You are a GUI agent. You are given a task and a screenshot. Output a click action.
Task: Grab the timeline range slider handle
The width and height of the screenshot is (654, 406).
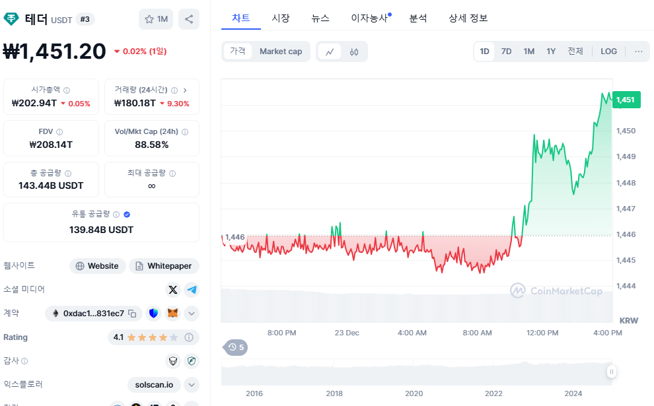click(x=612, y=372)
